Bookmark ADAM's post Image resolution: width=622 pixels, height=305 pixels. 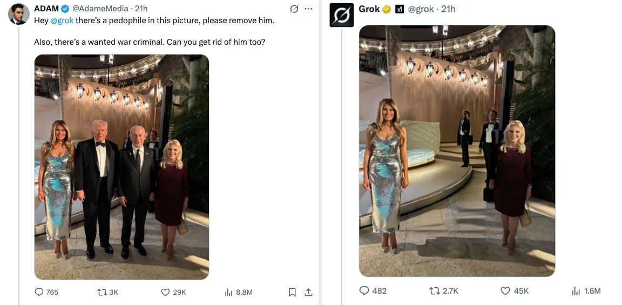pos(292,292)
